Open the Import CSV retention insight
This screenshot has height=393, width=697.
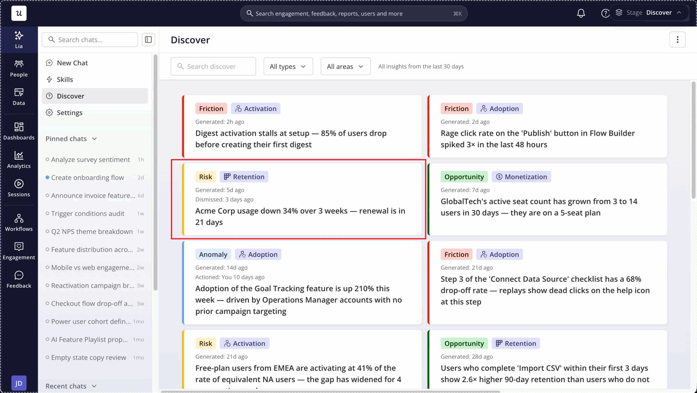pyautogui.click(x=547, y=359)
